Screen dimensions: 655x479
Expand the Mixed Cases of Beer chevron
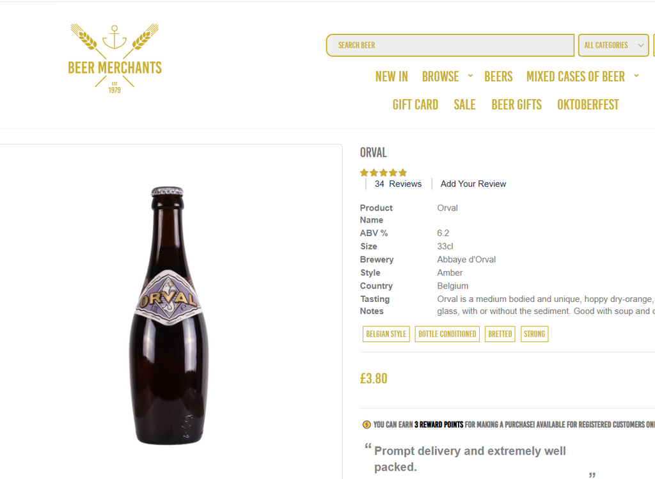636,76
